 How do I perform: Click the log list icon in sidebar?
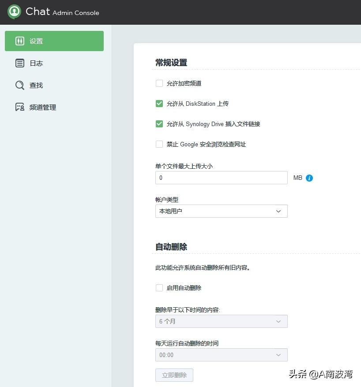coord(20,63)
